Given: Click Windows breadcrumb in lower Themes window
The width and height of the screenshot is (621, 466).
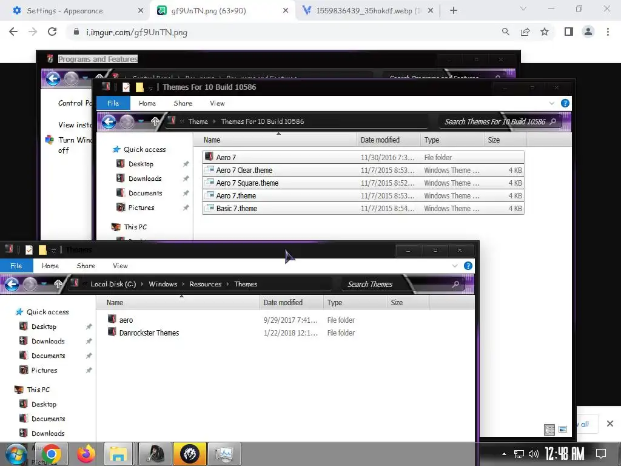Looking at the screenshot, I should coord(163,284).
